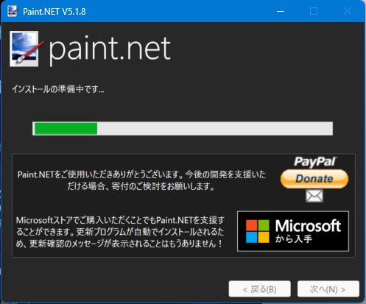Click the PayPal logo text
The width and height of the screenshot is (366, 304).
click(x=315, y=162)
